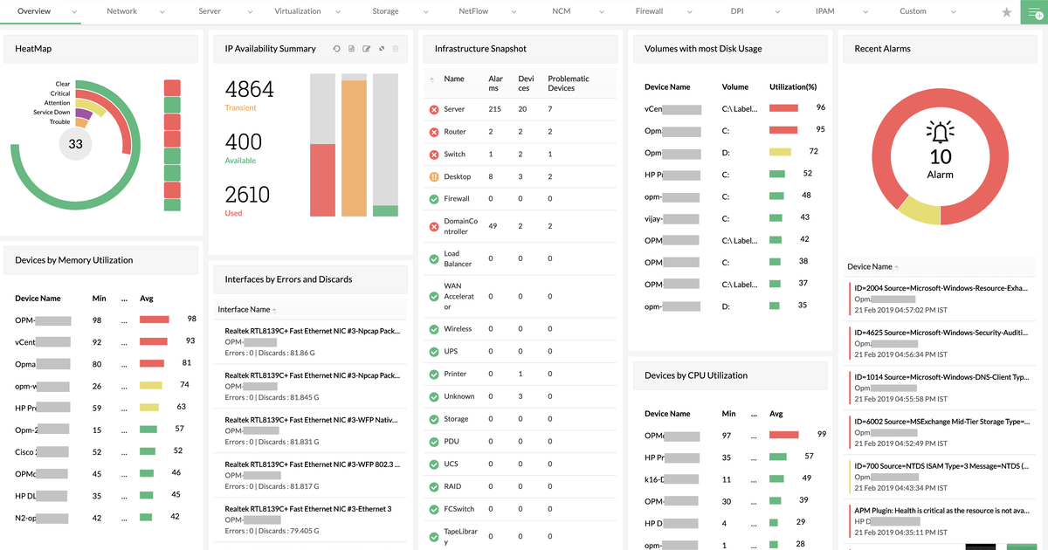Viewport: 1048px width, 550px height.
Task: Sort by Interface Name column header
Action: (244, 310)
